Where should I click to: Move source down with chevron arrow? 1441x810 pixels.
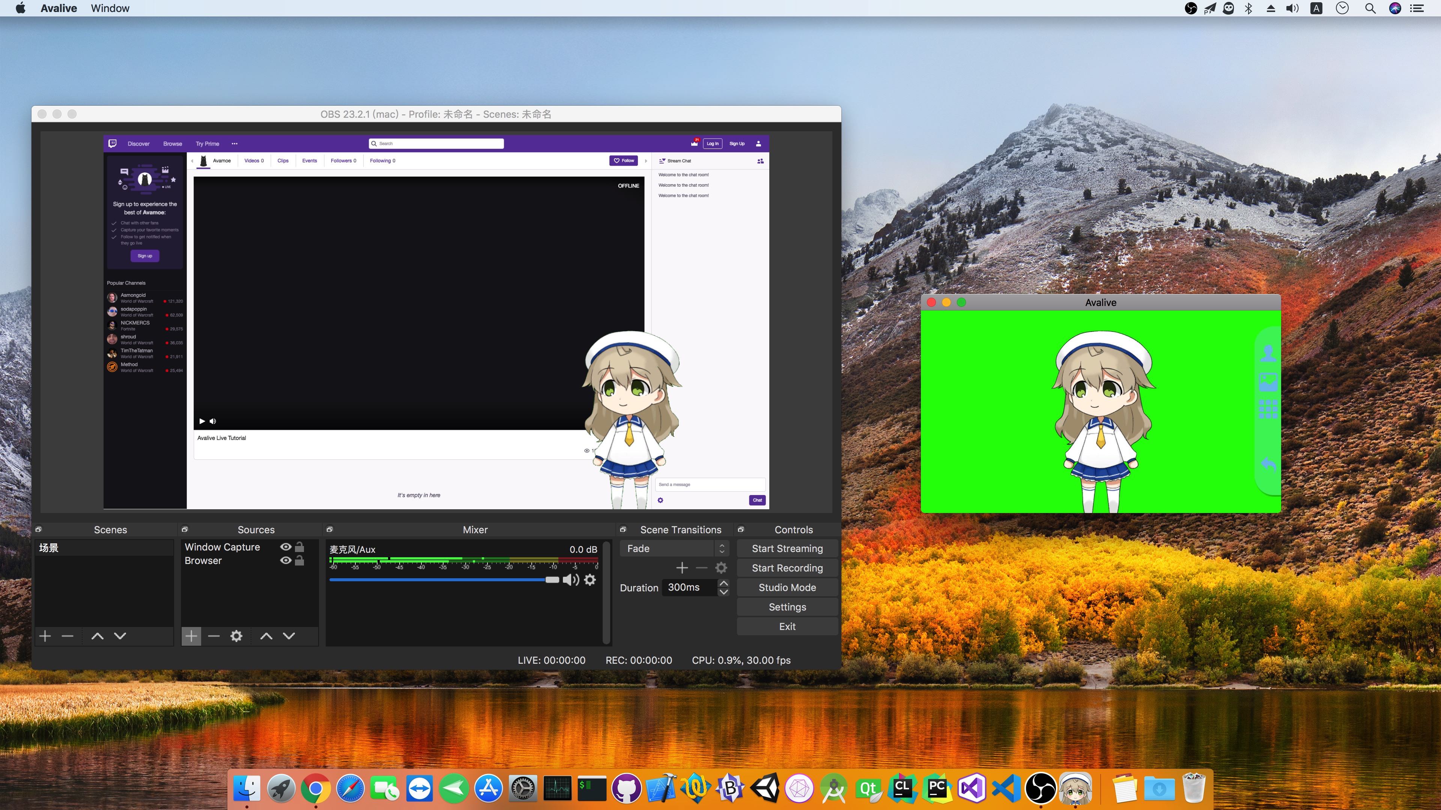point(289,636)
